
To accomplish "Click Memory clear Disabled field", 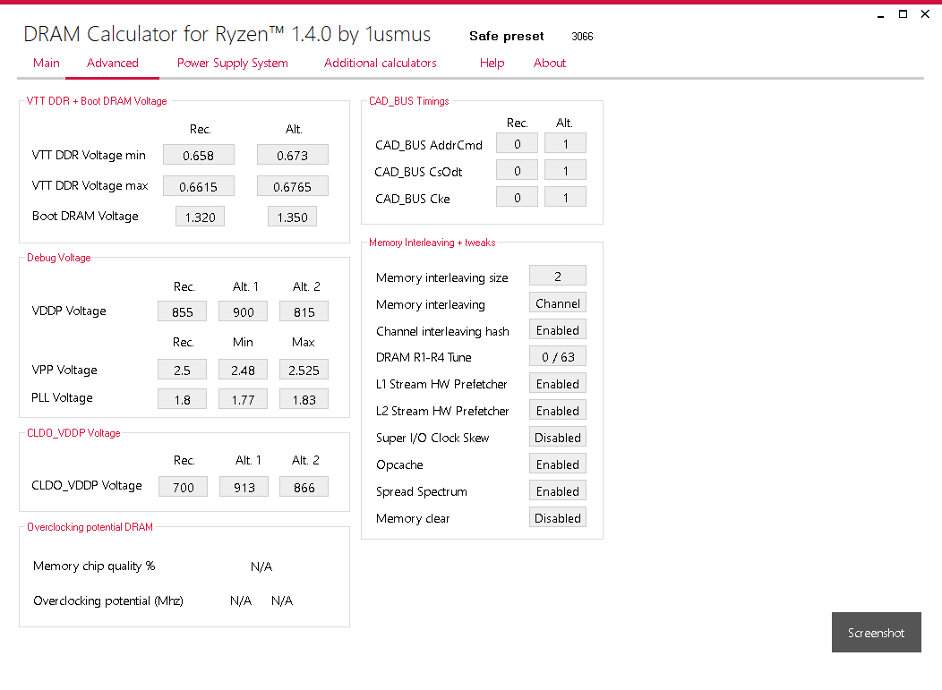I will point(558,517).
